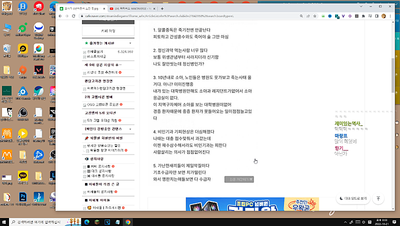Click chat username 마랑프
The image size is (400, 226).
pos(341,136)
